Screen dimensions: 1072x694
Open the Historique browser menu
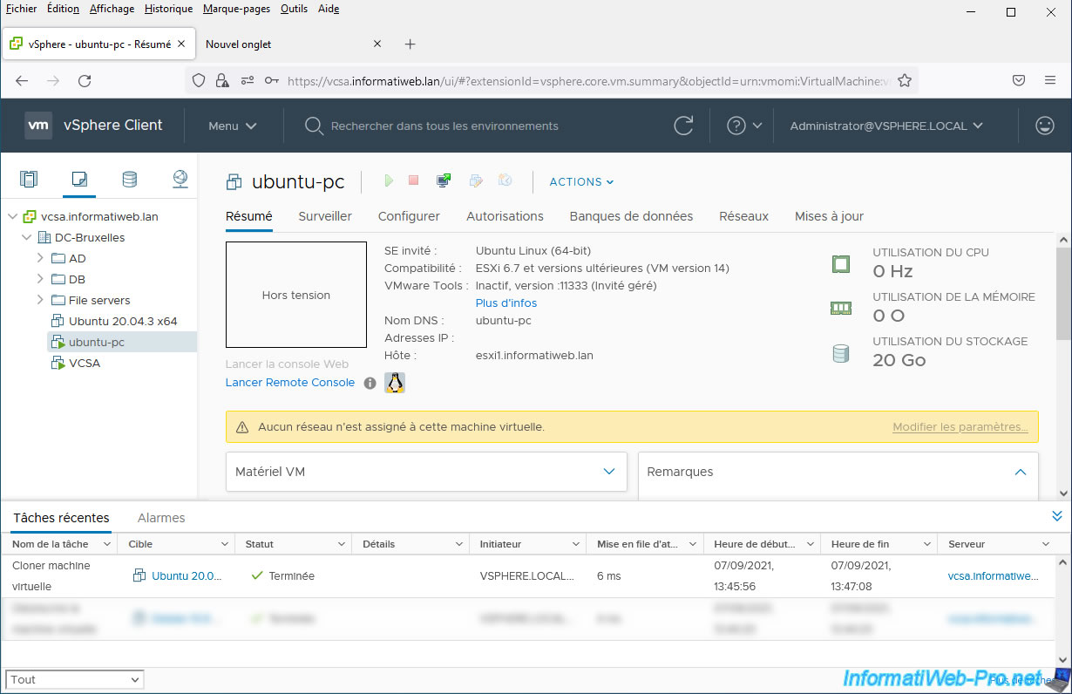click(169, 9)
